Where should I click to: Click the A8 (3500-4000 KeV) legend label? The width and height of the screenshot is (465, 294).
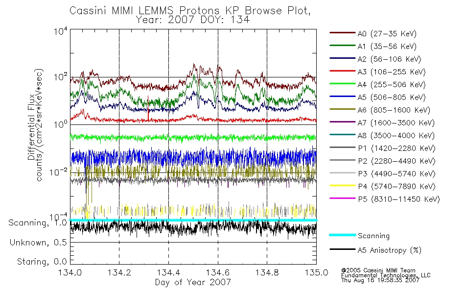396,135
